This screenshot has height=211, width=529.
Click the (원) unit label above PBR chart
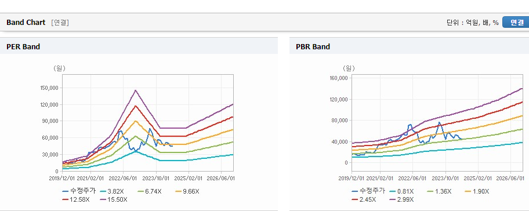pyautogui.click(x=349, y=68)
